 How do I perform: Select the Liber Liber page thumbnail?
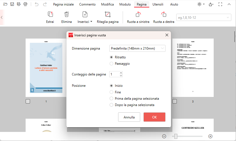pyautogui.click(x=46, y=125)
